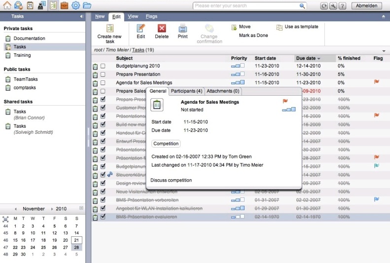This screenshot has height=263, width=390.
Task: Collapse the ribbon panel with top-right arrow
Action: tap(383, 17)
